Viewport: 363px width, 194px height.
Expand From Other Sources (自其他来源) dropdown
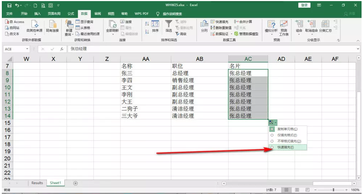coord(35,34)
